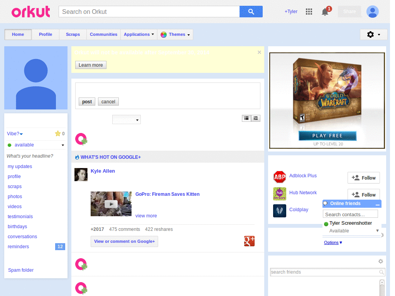Screen dimensions: 395x296
Task: Click the Online friends chat bubble icon
Action: tap(326, 203)
